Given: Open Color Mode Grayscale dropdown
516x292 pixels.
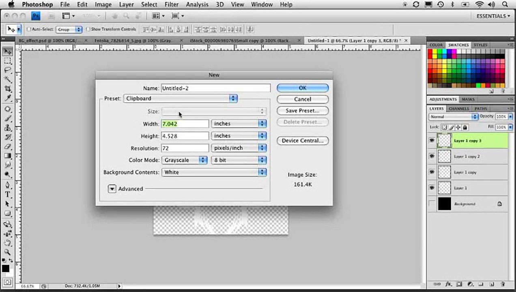Looking at the screenshot, I should (185, 160).
